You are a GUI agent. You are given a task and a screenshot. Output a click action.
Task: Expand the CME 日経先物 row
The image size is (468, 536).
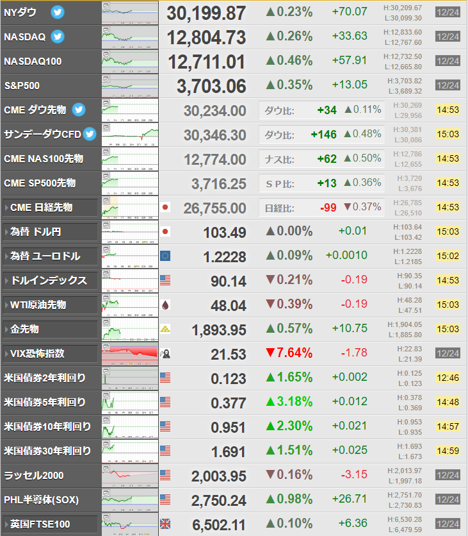(50, 208)
